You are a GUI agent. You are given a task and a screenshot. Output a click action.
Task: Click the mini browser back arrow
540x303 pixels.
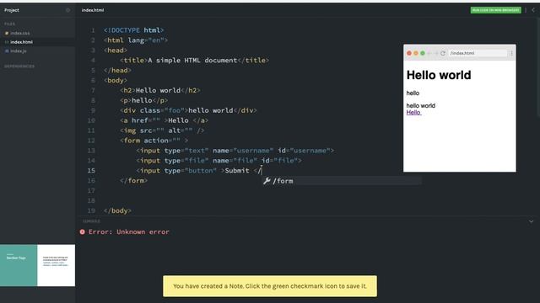[429, 53]
